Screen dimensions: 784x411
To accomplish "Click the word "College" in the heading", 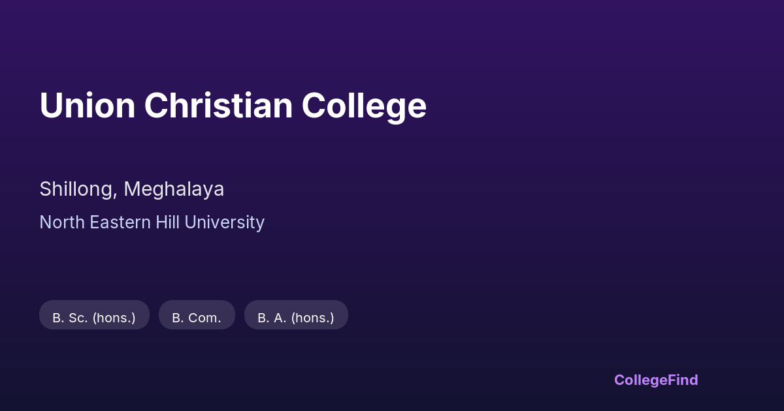I will pyautogui.click(x=364, y=106).
